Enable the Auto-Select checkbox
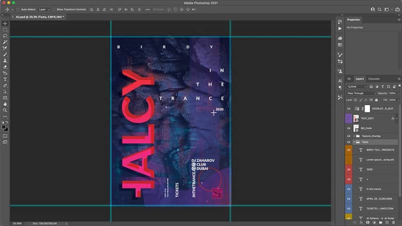The height and width of the screenshot is (226, 402). click(18, 10)
